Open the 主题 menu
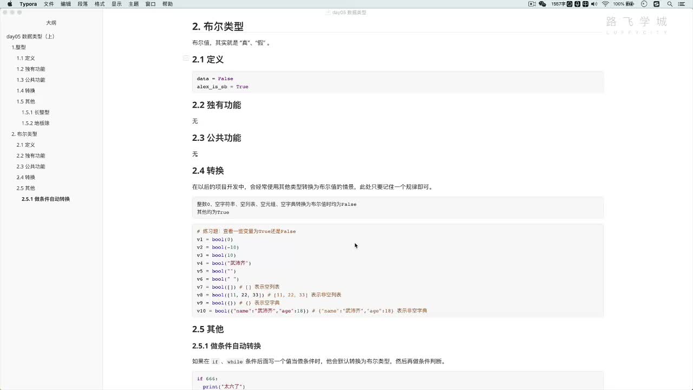693x390 pixels. tap(134, 4)
